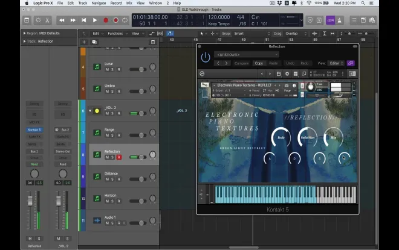
Task: Click the Kontakt instrument info icon
Action: (x=294, y=86)
